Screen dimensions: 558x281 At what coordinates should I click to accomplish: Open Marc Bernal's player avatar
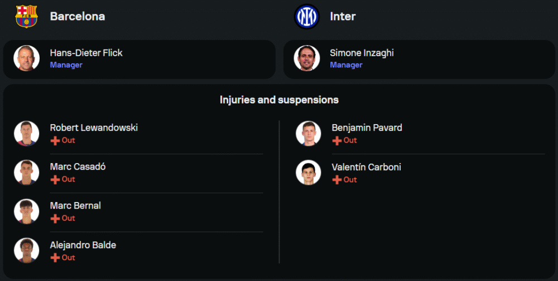26,211
